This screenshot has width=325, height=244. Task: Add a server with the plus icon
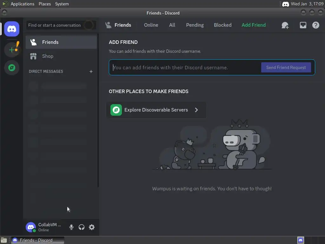pos(12,50)
